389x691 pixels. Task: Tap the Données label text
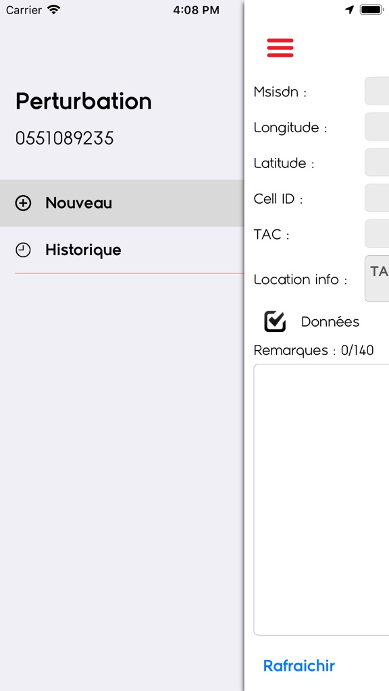pos(330,322)
